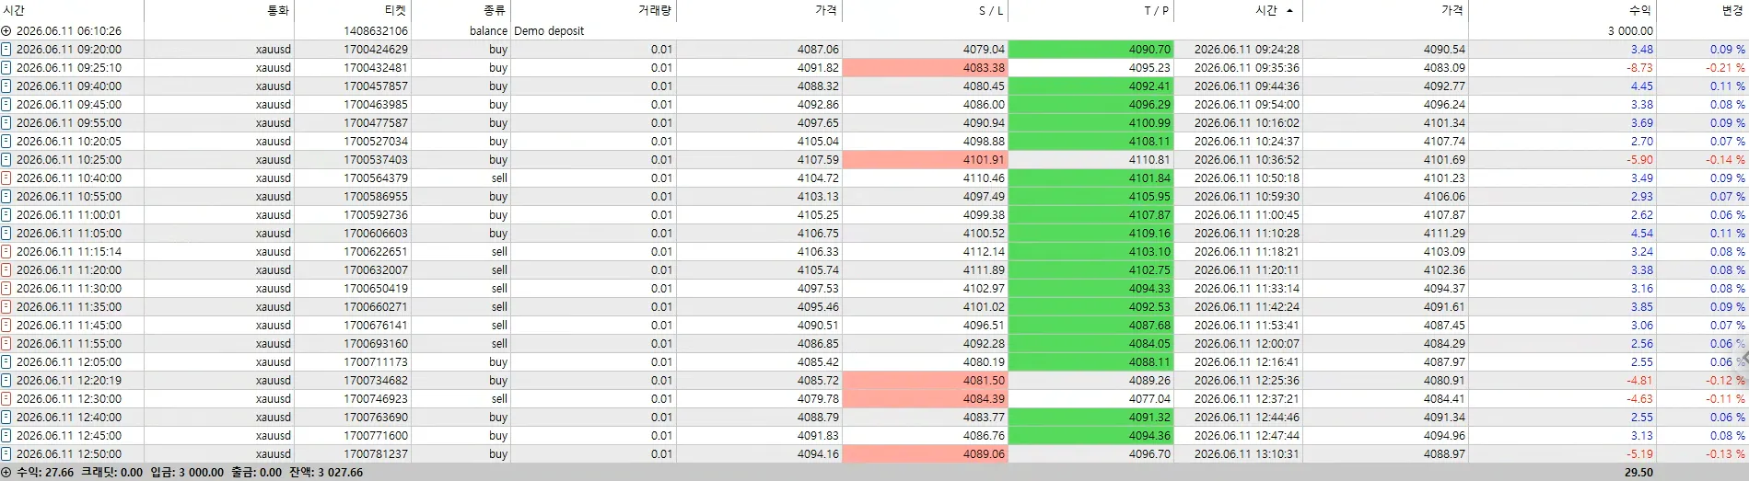Screen dimensions: 1749x481
Task: Click the green take profit cell 4094.36
Action: click(1090, 435)
